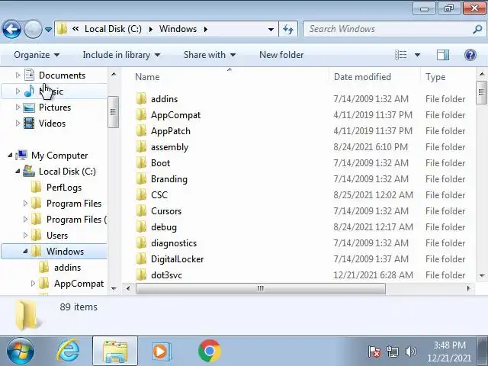
Task: Select Documents library in navigation pane
Action: [62, 75]
